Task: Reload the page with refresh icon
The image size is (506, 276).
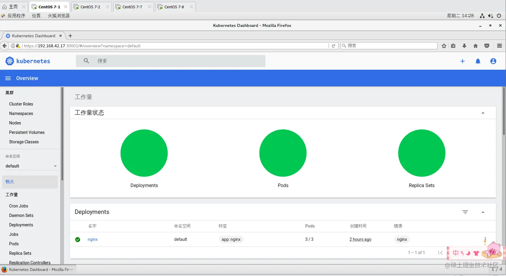Action: coord(333,46)
